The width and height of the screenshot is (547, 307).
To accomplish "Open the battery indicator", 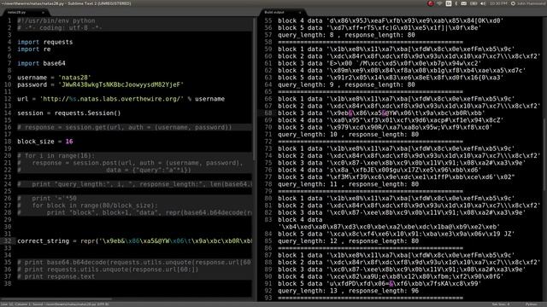I will pos(473,3).
